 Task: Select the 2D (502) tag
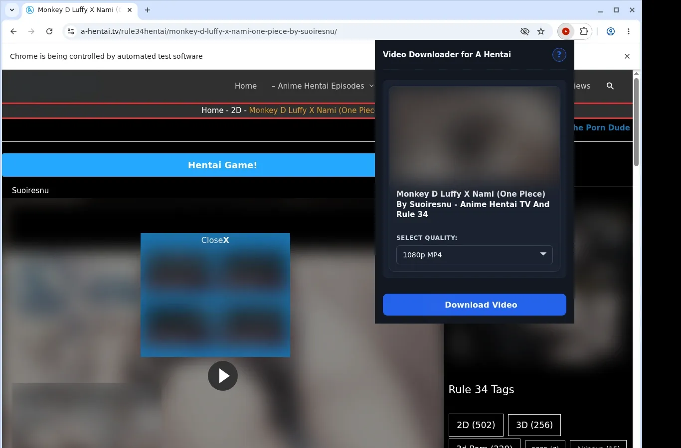point(476,425)
